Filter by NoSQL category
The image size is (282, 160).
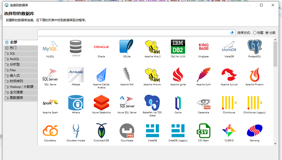coord(21,59)
